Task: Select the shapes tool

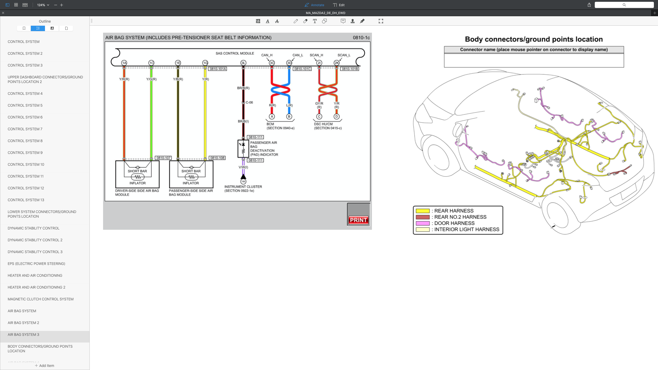Action: pyautogui.click(x=324, y=21)
